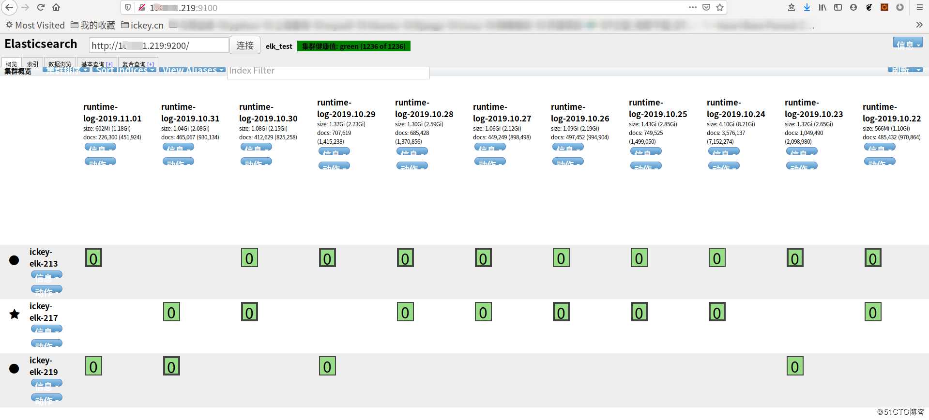Click the node circle icon for ickey-elk-213

(x=14, y=260)
